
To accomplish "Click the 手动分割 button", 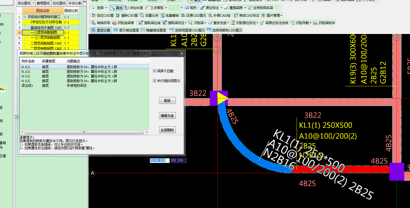I will pyautogui.click(x=75, y=3).
